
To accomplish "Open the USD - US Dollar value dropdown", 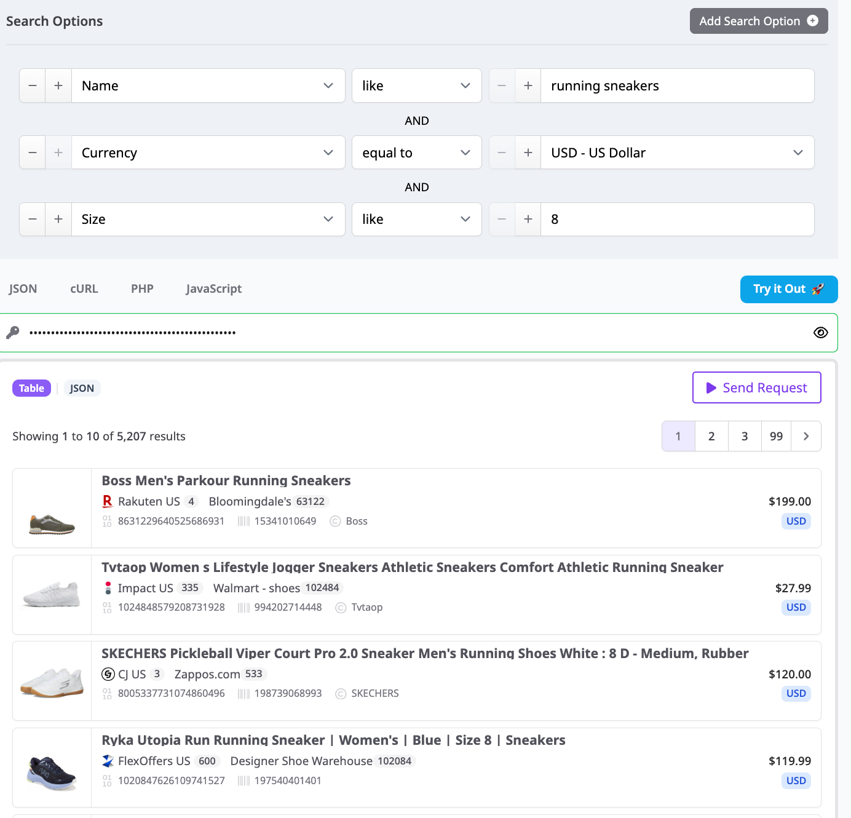I will 678,153.
